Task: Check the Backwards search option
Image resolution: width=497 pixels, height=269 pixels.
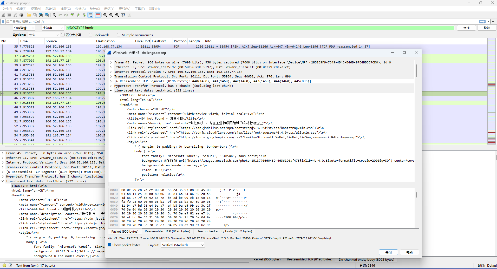Action: pyautogui.click(x=91, y=35)
